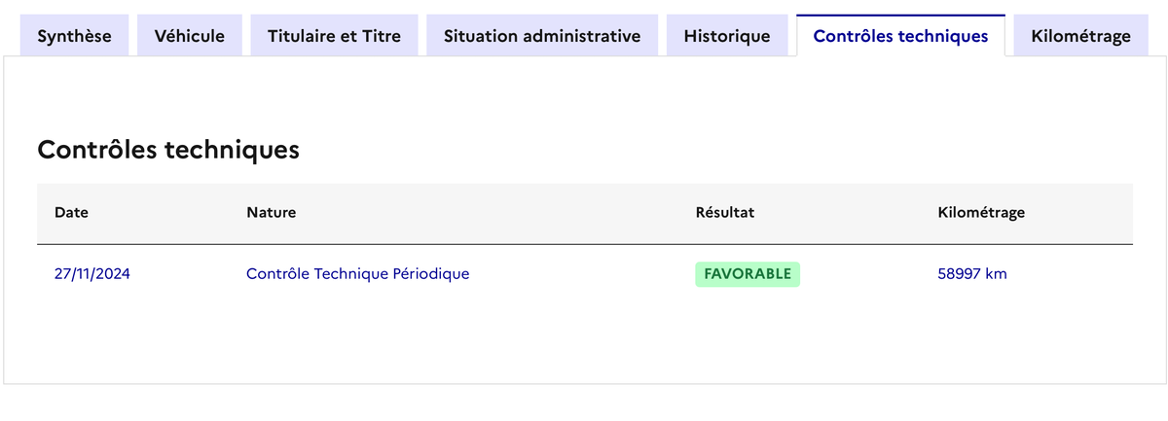The height and width of the screenshot is (421, 1168).
Task: Click the green FAVORABLE result badge
Action: pos(747,274)
